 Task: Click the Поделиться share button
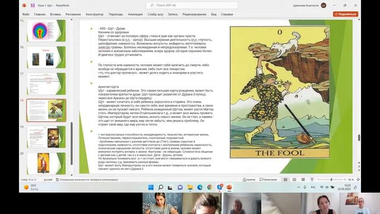(346, 14)
